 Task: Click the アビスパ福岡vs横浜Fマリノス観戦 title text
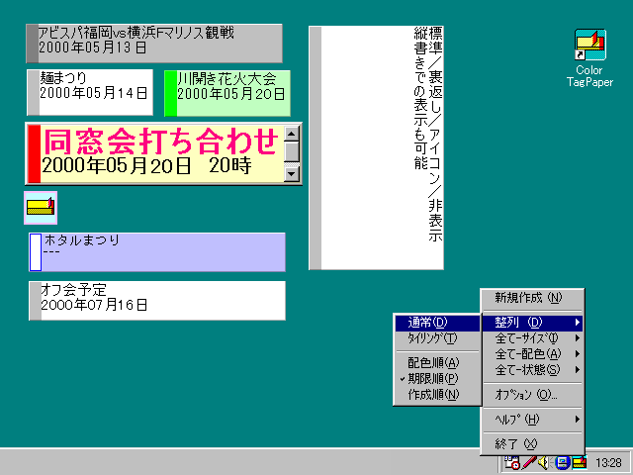coord(136,33)
